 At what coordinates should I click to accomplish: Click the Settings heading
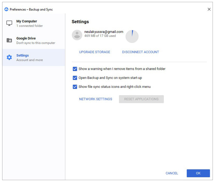pyautogui.click(x=80, y=21)
